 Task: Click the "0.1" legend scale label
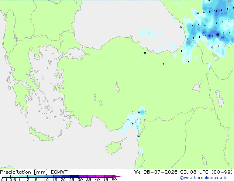(4, 180)
